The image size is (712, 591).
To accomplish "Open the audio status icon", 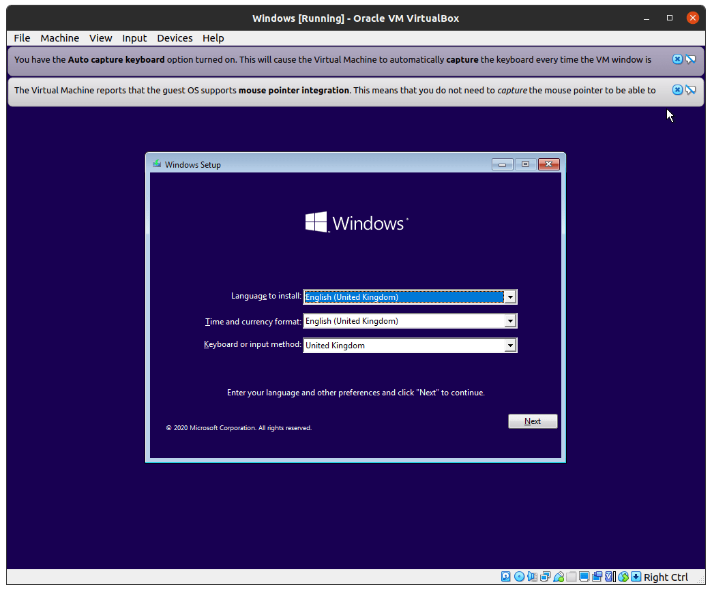I will 532,577.
